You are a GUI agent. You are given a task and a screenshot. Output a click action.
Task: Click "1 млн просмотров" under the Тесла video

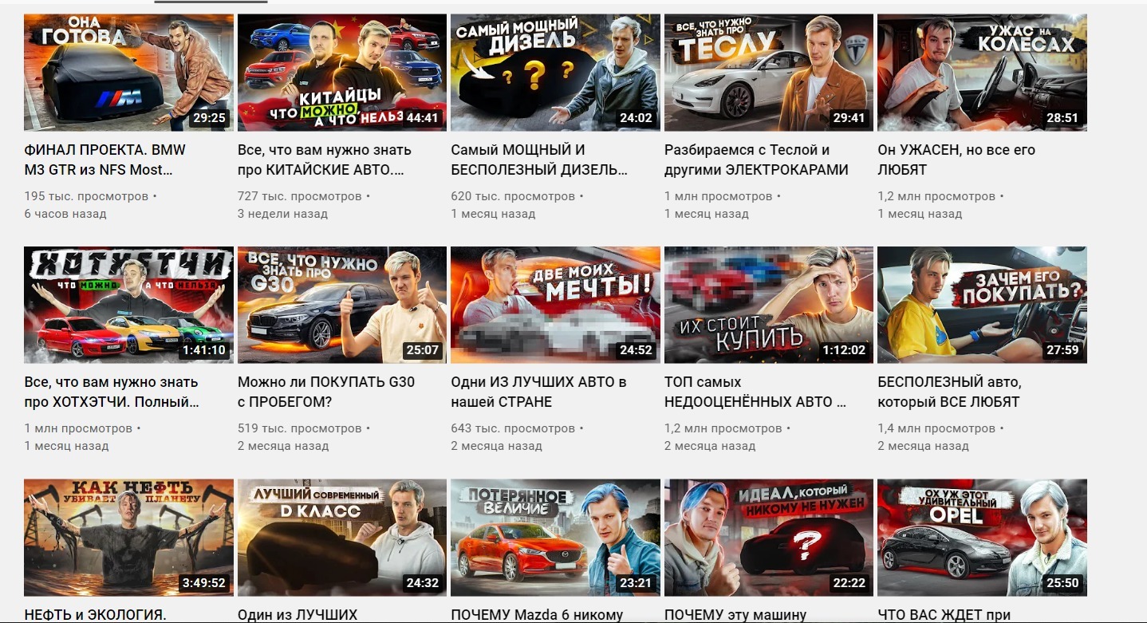tap(719, 196)
